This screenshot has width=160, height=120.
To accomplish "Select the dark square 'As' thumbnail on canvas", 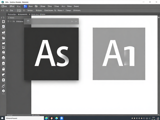I will point(51,54).
